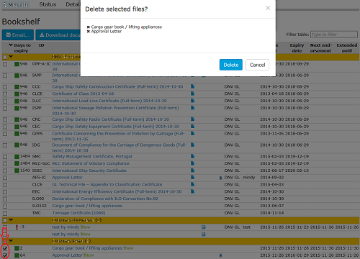Check the IAPP row checkbox

click(x=5, y=76)
